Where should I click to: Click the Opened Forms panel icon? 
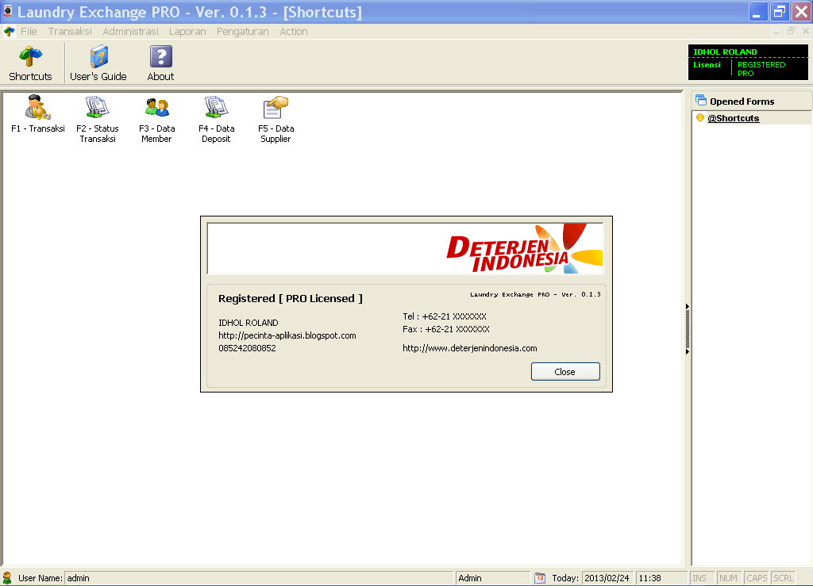click(701, 101)
